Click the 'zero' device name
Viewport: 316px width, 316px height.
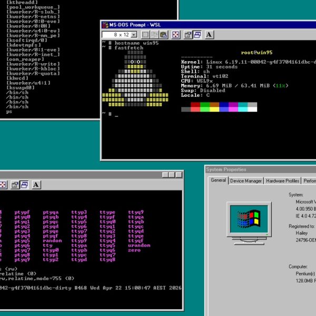[x=134, y=250]
